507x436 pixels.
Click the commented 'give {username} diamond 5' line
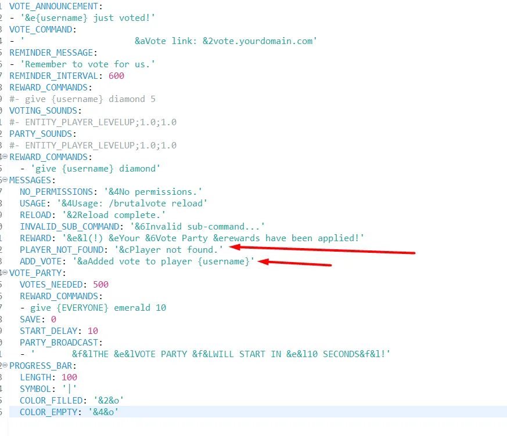coord(82,99)
